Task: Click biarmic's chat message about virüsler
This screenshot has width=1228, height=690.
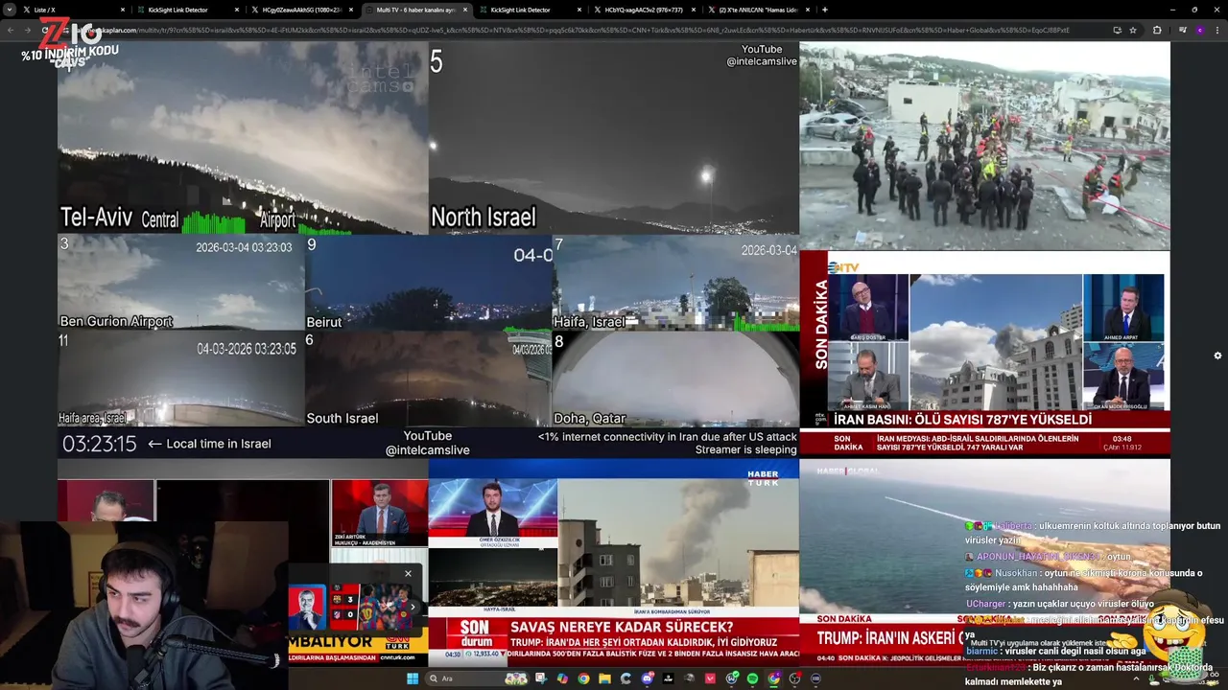Action: pos(1056,651)
